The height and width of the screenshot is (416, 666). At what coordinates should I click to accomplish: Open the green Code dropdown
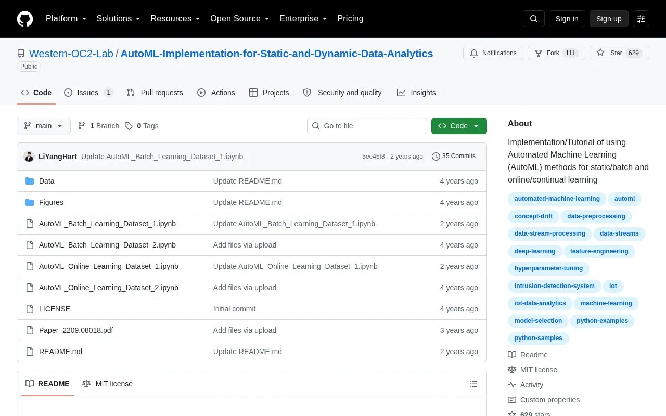[459, 126]
